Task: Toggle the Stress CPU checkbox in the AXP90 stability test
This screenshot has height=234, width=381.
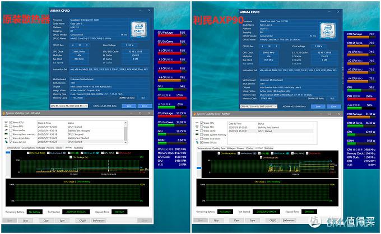Action: pos(202,123)
